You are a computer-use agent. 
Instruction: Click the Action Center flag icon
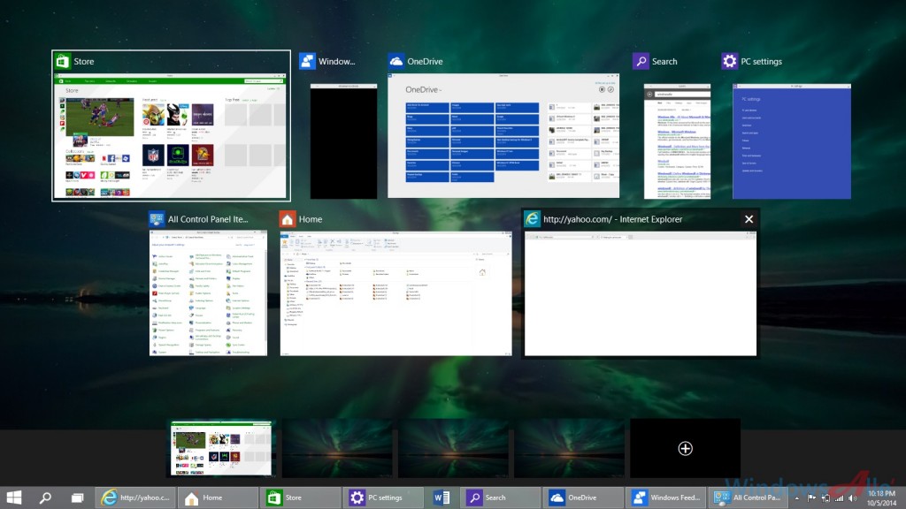click(x=812, y=498)
